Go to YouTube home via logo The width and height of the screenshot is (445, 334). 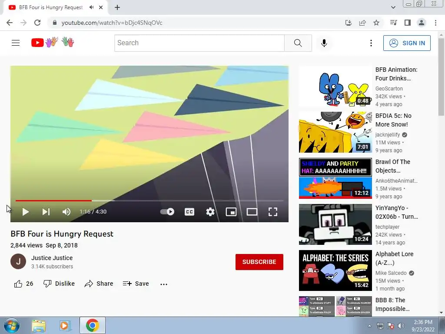pos(53,42)
